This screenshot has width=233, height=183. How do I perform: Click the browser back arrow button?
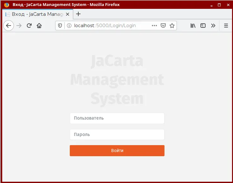click(9, 26)
